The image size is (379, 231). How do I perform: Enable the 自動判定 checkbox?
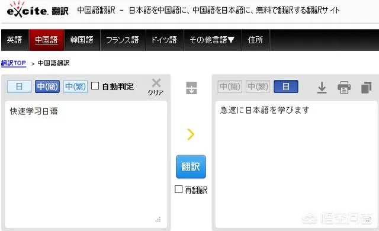[95, 85]
